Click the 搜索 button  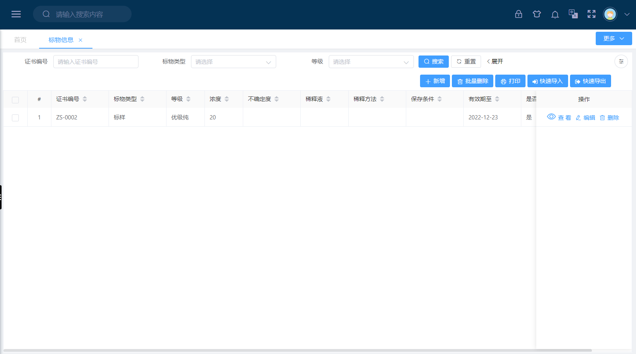[x=433, y=62]
